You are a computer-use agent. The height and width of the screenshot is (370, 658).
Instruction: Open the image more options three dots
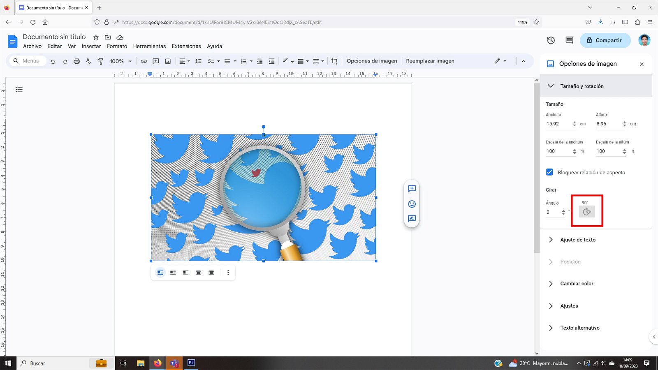click(228, 273)
